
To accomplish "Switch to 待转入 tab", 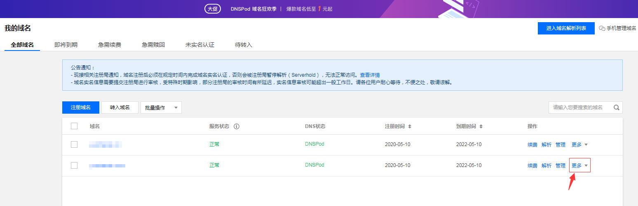I will click(x=244, y=45).
